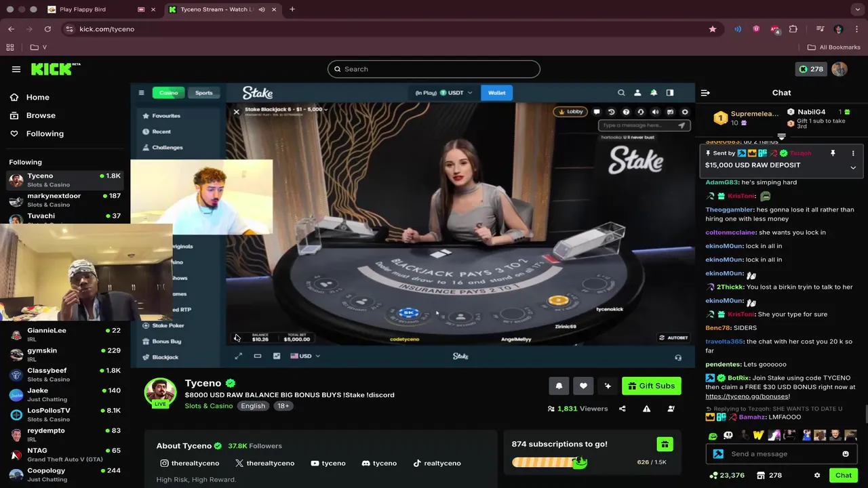Open Tyceno channel in Following list
Screen dimensions: 868x488
pyautogui.click(x=65, y=180)
